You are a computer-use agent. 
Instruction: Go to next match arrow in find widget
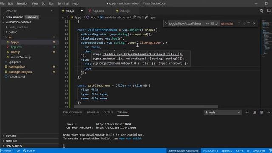point(244,23)
